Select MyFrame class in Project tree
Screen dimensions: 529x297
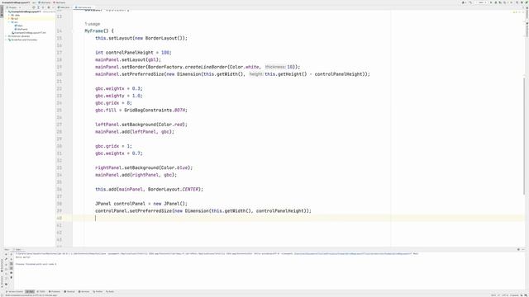click(x=21, y=30)
